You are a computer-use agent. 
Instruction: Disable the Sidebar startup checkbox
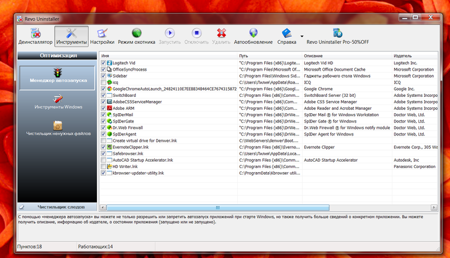click(x=103, y=76)
